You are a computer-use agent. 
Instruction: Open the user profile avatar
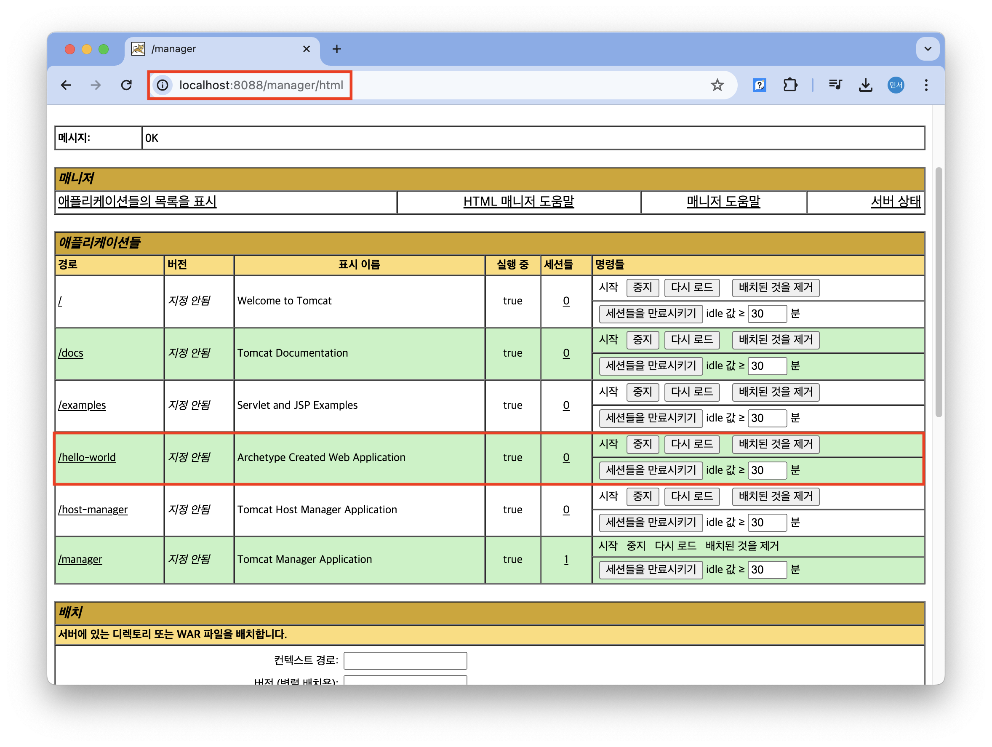[896, 85]
